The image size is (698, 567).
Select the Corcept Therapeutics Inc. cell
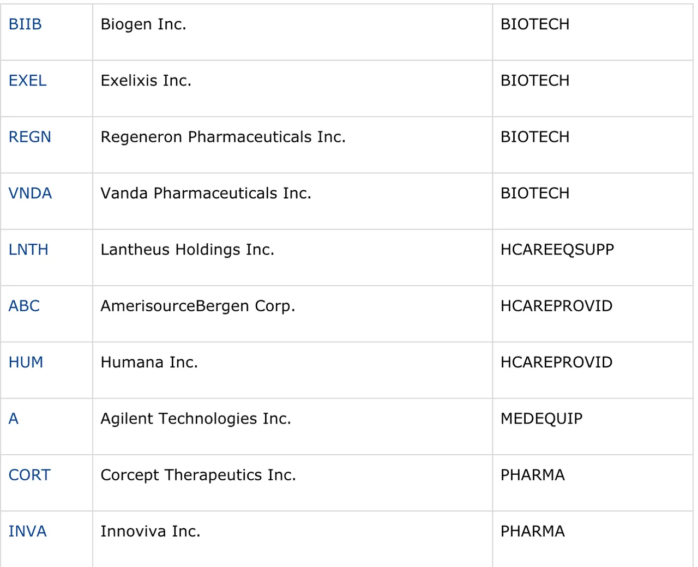(292, 483)
